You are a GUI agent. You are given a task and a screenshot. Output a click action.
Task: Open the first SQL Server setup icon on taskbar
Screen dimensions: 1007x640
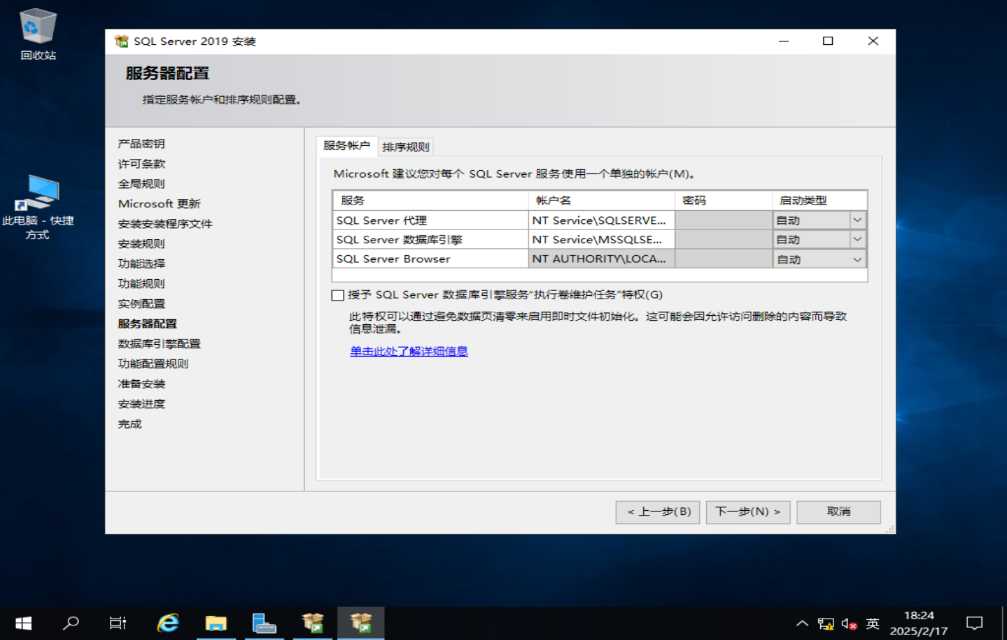(x=312, y=623)
